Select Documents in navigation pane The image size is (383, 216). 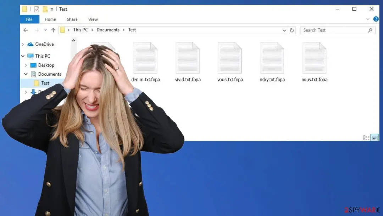tap(50, 74)
